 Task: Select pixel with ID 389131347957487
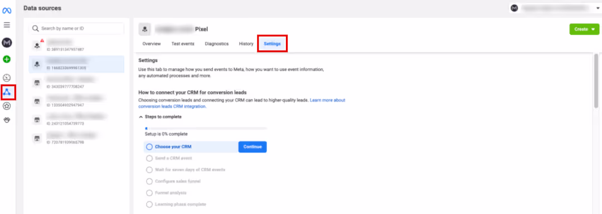click(76, 45)
